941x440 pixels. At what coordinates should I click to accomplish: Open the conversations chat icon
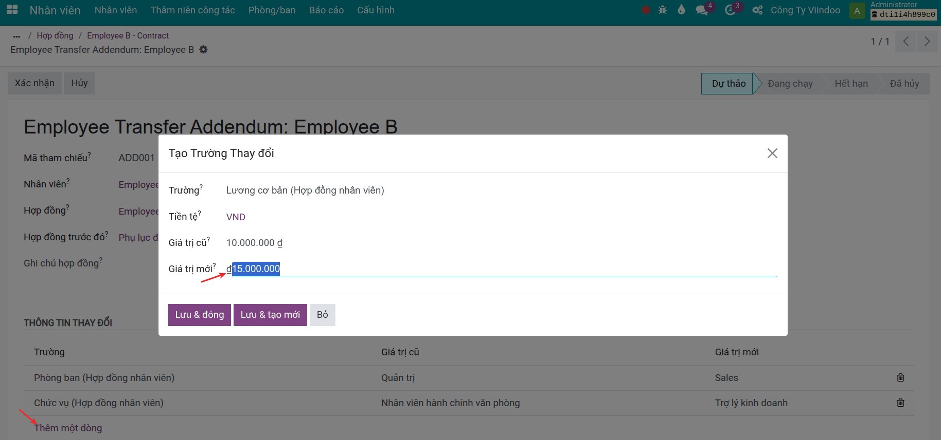click(x=702, y=10)
